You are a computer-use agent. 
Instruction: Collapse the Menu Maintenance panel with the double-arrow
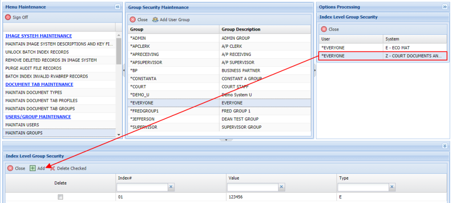(118, 7)
